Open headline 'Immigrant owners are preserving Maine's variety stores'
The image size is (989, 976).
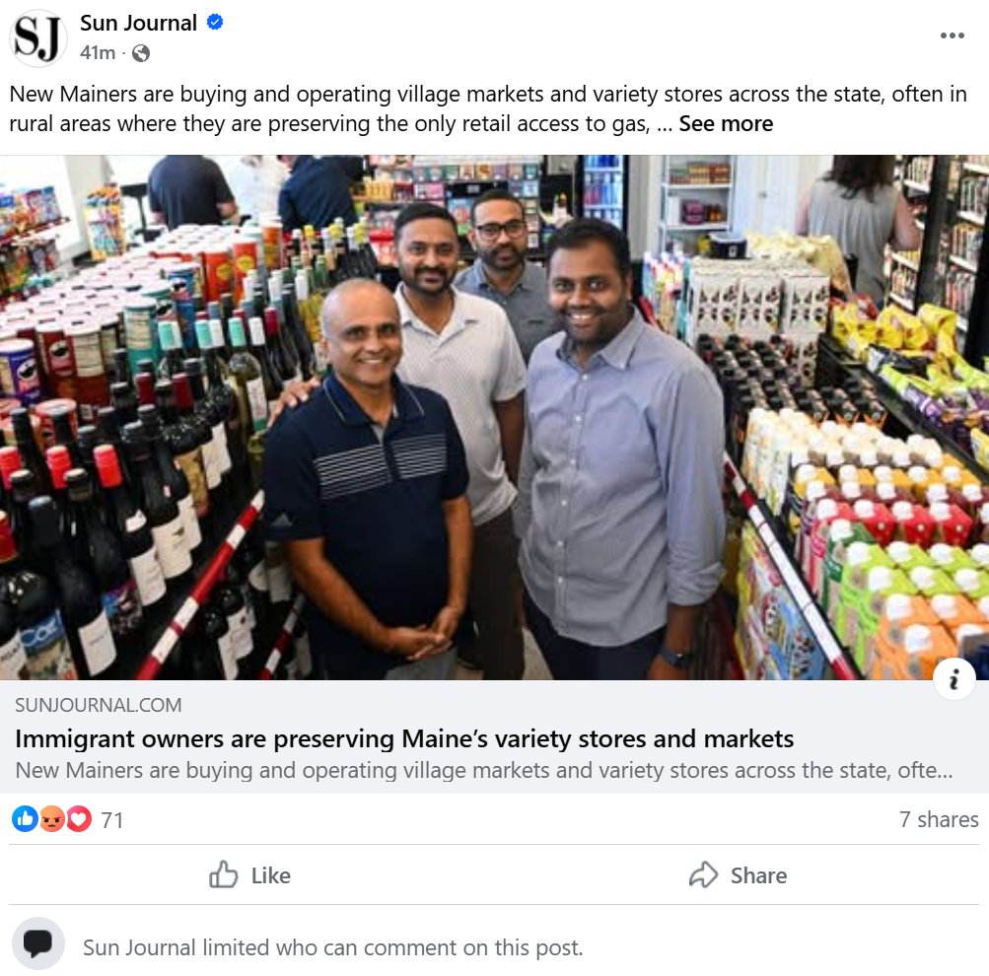point(404,738)
